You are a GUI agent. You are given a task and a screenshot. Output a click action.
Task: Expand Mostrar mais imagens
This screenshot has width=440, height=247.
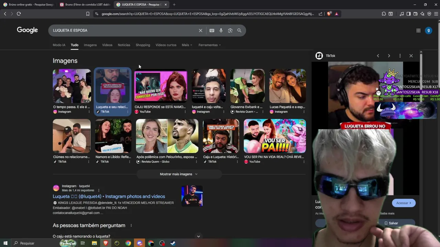coord(179,174)
